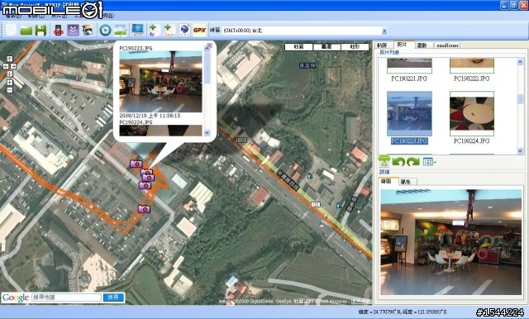Click photo list scrollbar down arrow
529x319 pixels.
coord(520,151)
